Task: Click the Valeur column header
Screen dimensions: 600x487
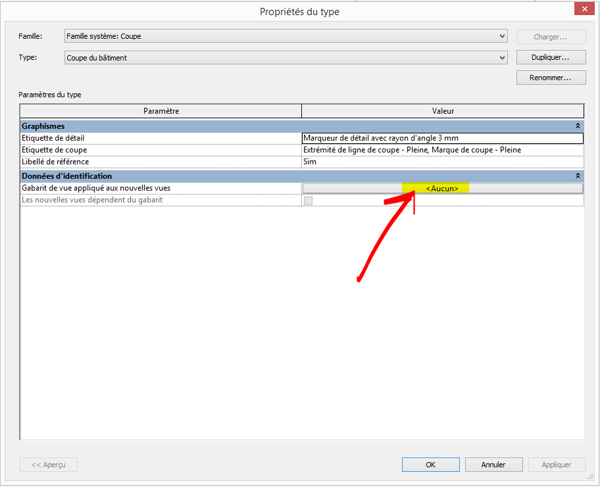Action: click(443, 111)
